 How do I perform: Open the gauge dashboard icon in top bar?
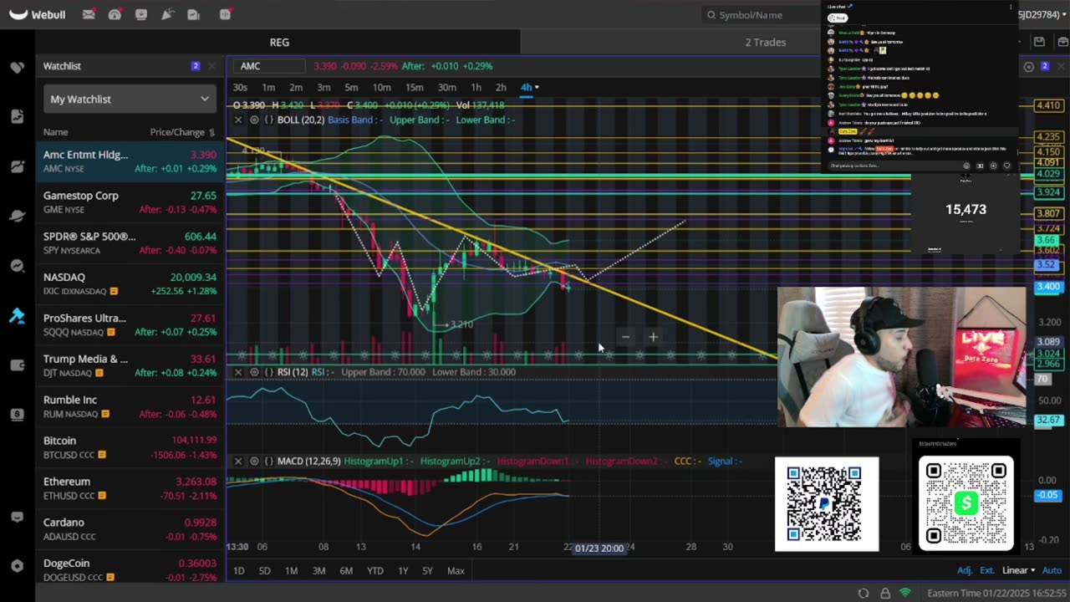[115, 14]
